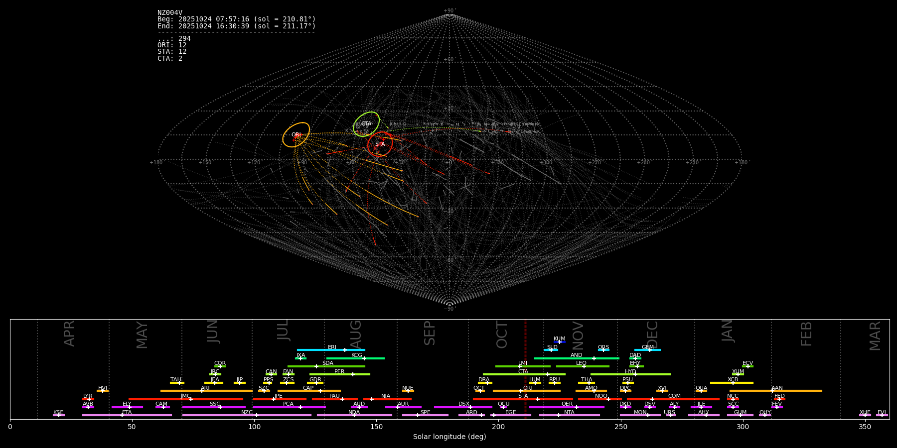Image resolution: width=897 pixels, height=448 pixels.
Task: Select the 'CTA: 2' count line
Action: coord(170,58)
